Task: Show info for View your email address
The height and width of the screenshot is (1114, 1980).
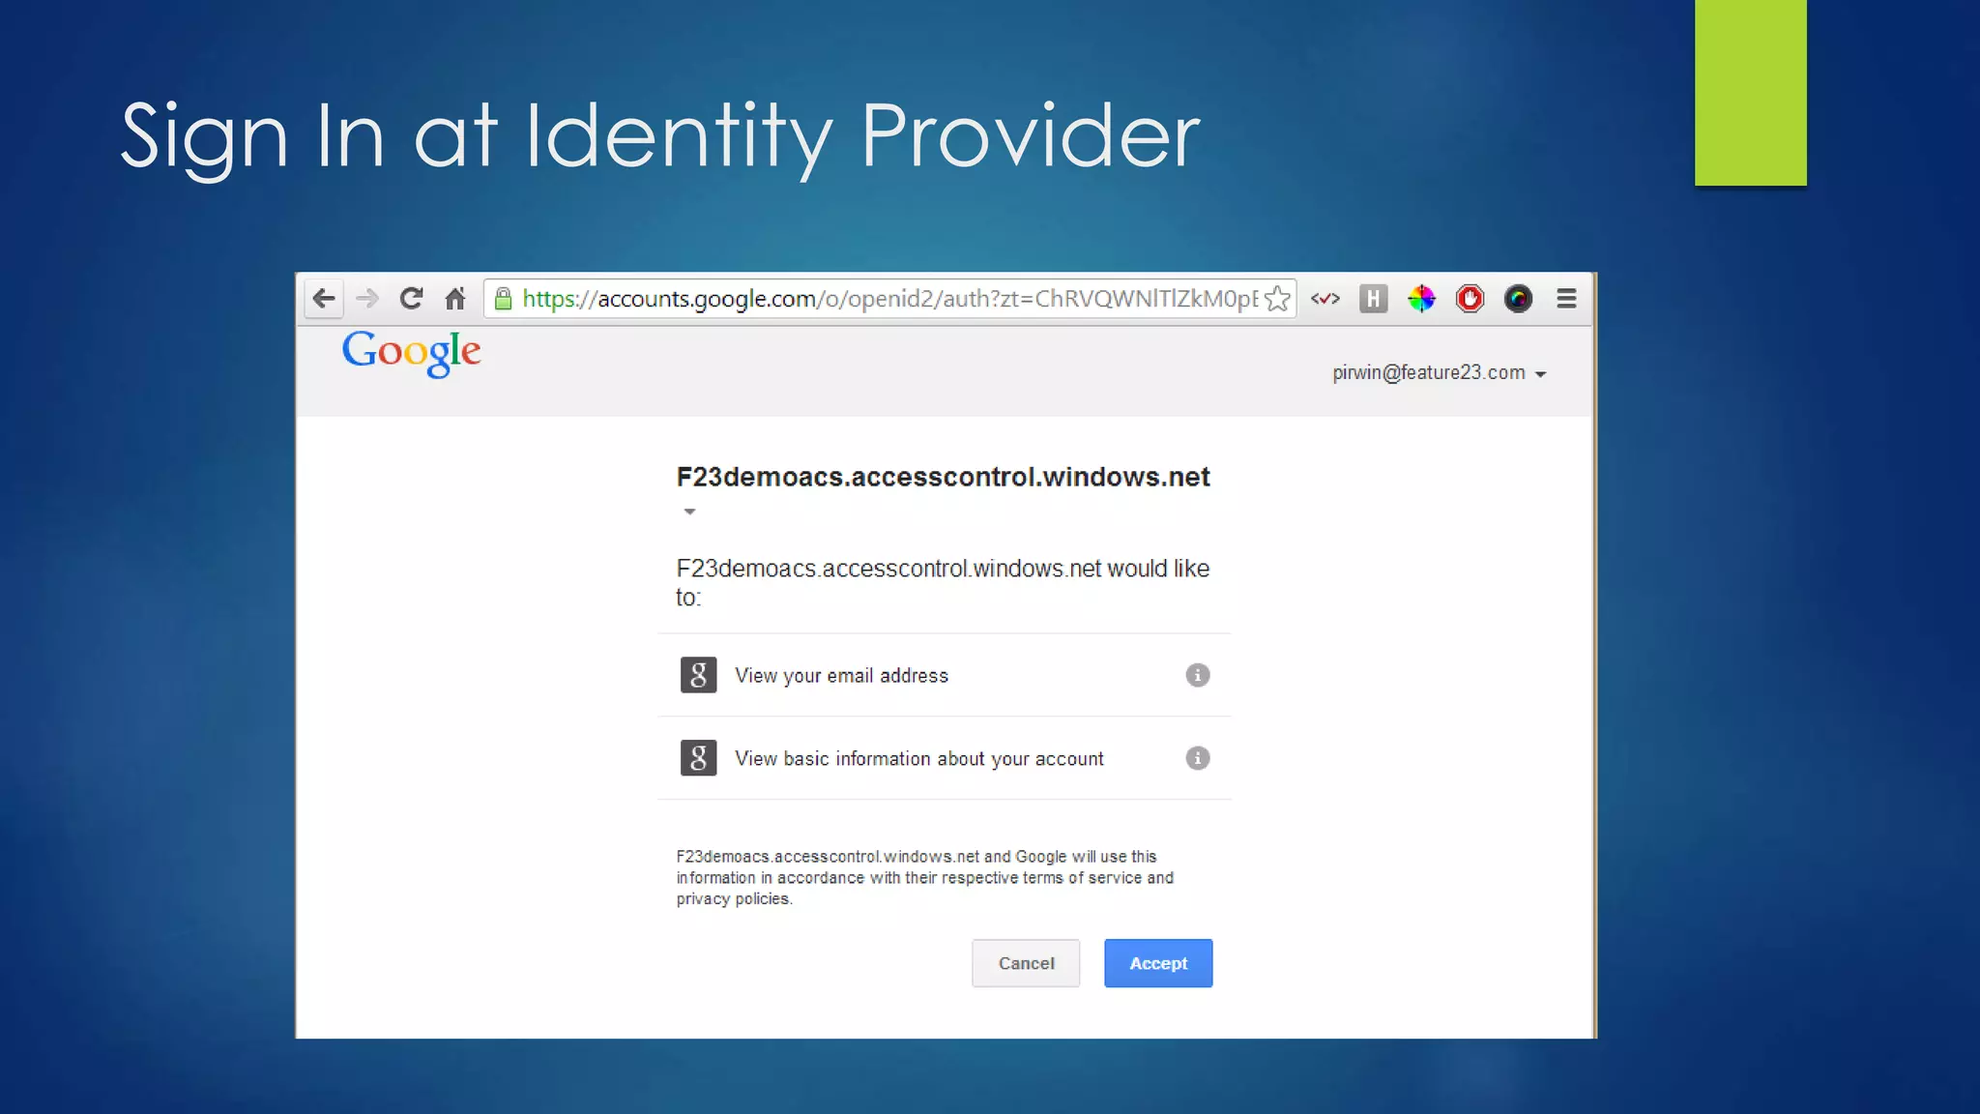Action: point(1197,675)
